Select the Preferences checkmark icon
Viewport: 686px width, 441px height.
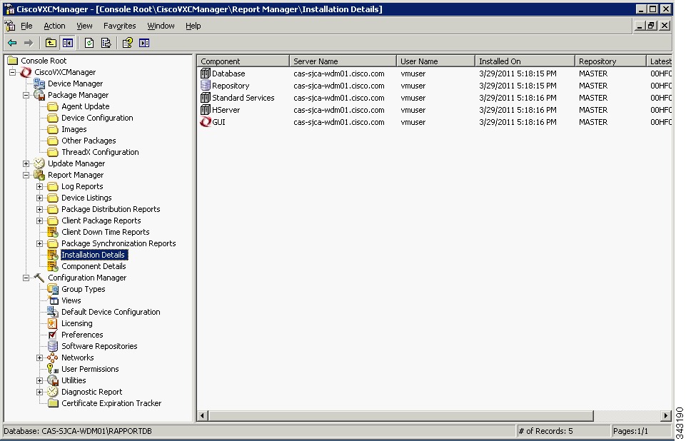click(x=53, y=335)
